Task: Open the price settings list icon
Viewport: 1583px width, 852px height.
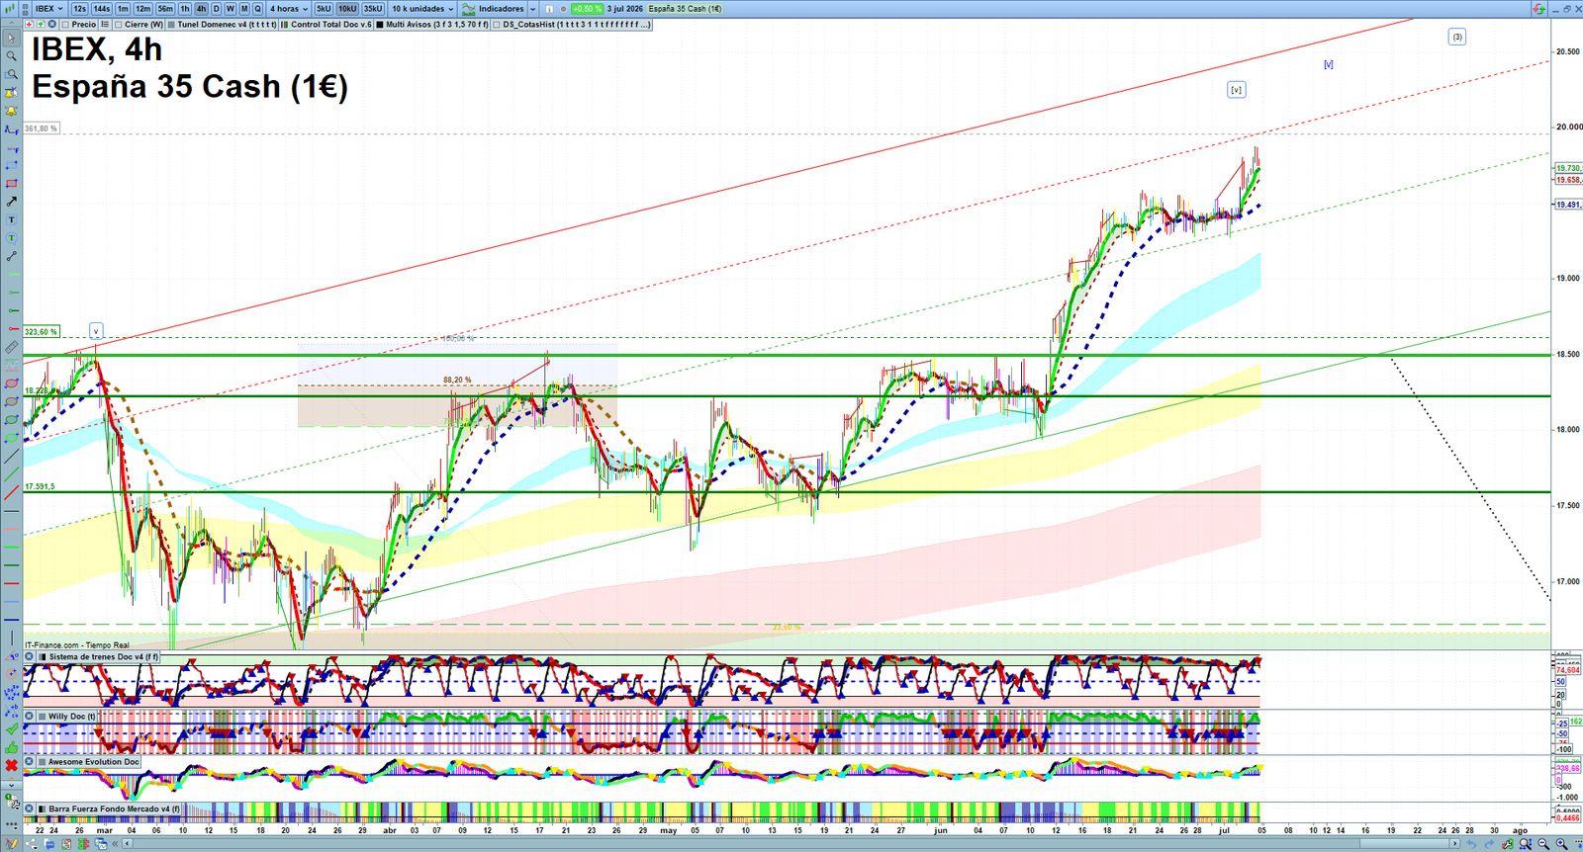Action: 105,25
